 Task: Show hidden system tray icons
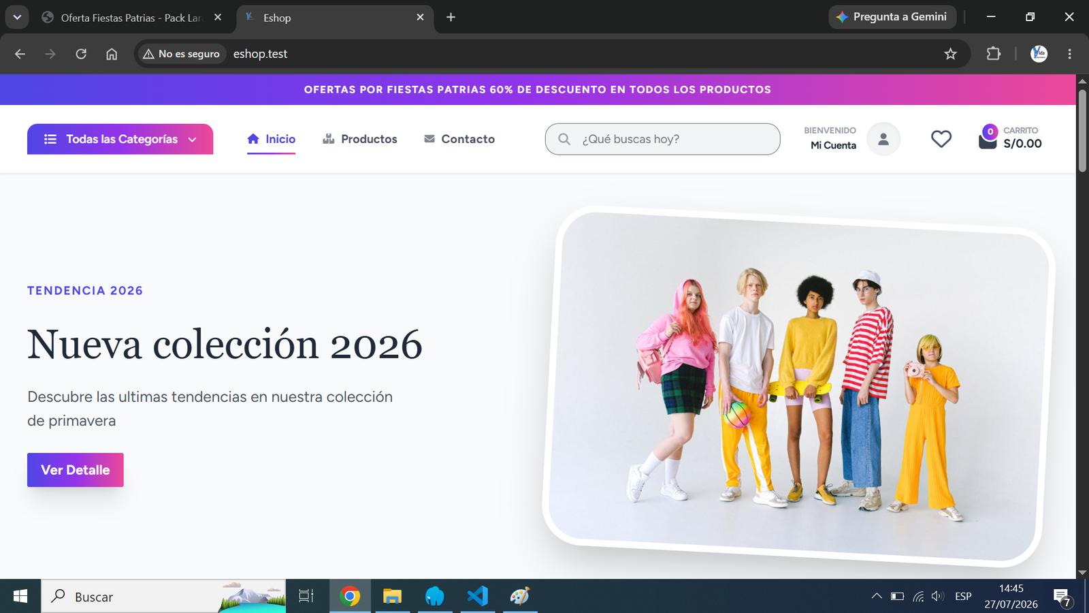coord(877,596)
